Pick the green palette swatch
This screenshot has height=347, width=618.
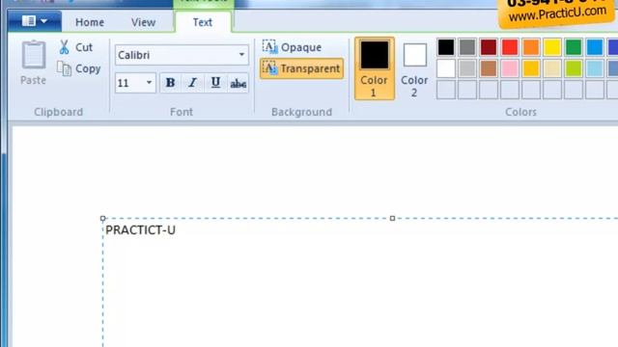pyautogui.click(x=574, y=47)
